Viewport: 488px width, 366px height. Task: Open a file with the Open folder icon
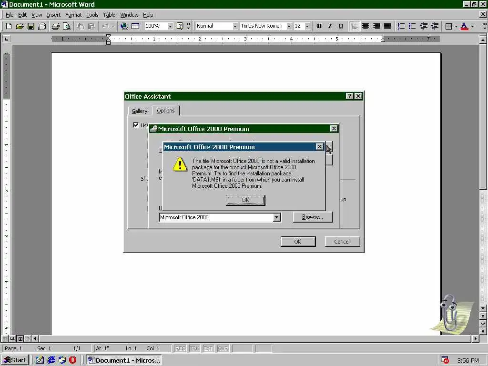(x=20, y=26)
